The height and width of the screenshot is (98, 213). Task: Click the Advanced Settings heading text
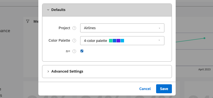tap(67, 71)
